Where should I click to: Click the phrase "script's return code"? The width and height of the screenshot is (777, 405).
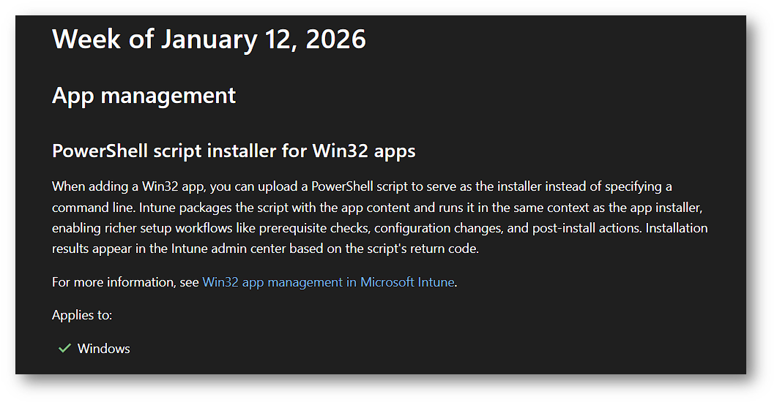coord(421,249)
